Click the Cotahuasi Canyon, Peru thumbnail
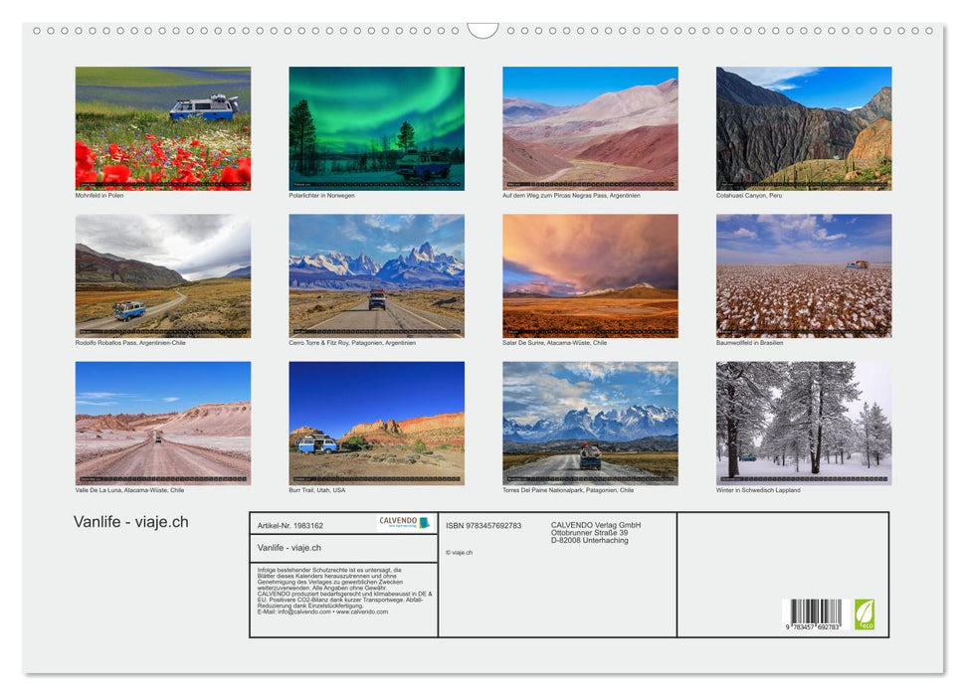Viewport: 966px width, 696px height. click(804, 127)
